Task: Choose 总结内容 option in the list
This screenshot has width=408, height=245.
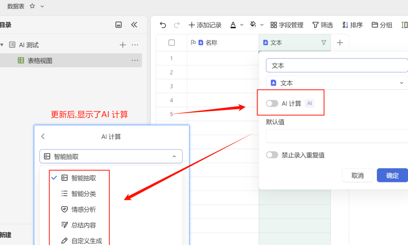Action: [84, 225]
